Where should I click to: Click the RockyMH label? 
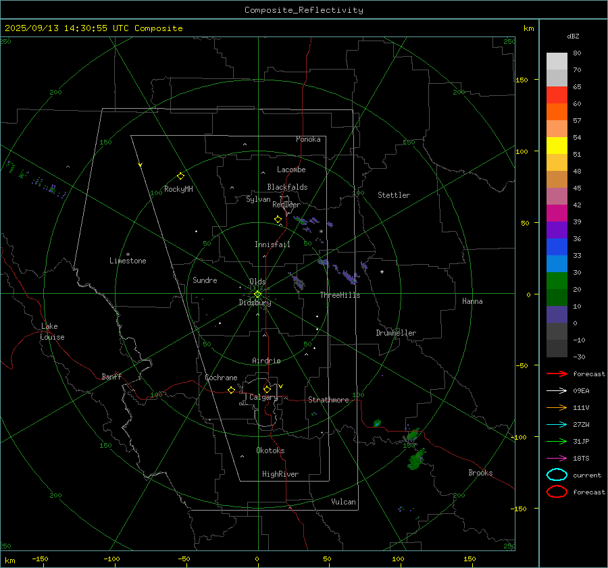coord(178,189)
